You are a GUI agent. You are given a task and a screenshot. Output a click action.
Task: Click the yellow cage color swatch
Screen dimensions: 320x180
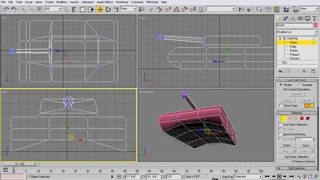point(312,105)
